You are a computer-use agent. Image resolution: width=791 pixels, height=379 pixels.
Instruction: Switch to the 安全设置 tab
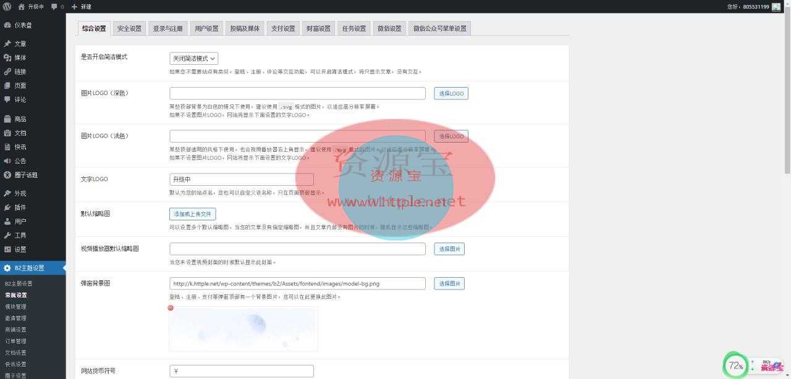click(x=129, y=28)
